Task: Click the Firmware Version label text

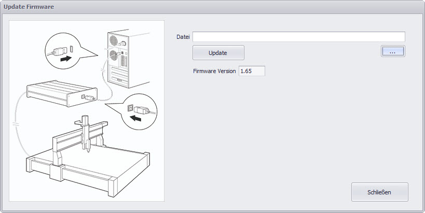Action: (x=214, y=71)
